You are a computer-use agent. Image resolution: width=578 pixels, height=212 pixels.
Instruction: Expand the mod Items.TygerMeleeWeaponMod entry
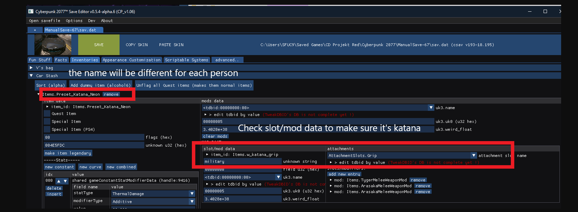pos(331,180)
